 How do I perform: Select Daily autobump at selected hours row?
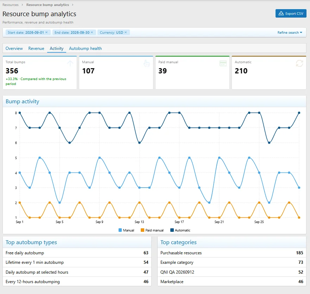[x=77, y=272]
